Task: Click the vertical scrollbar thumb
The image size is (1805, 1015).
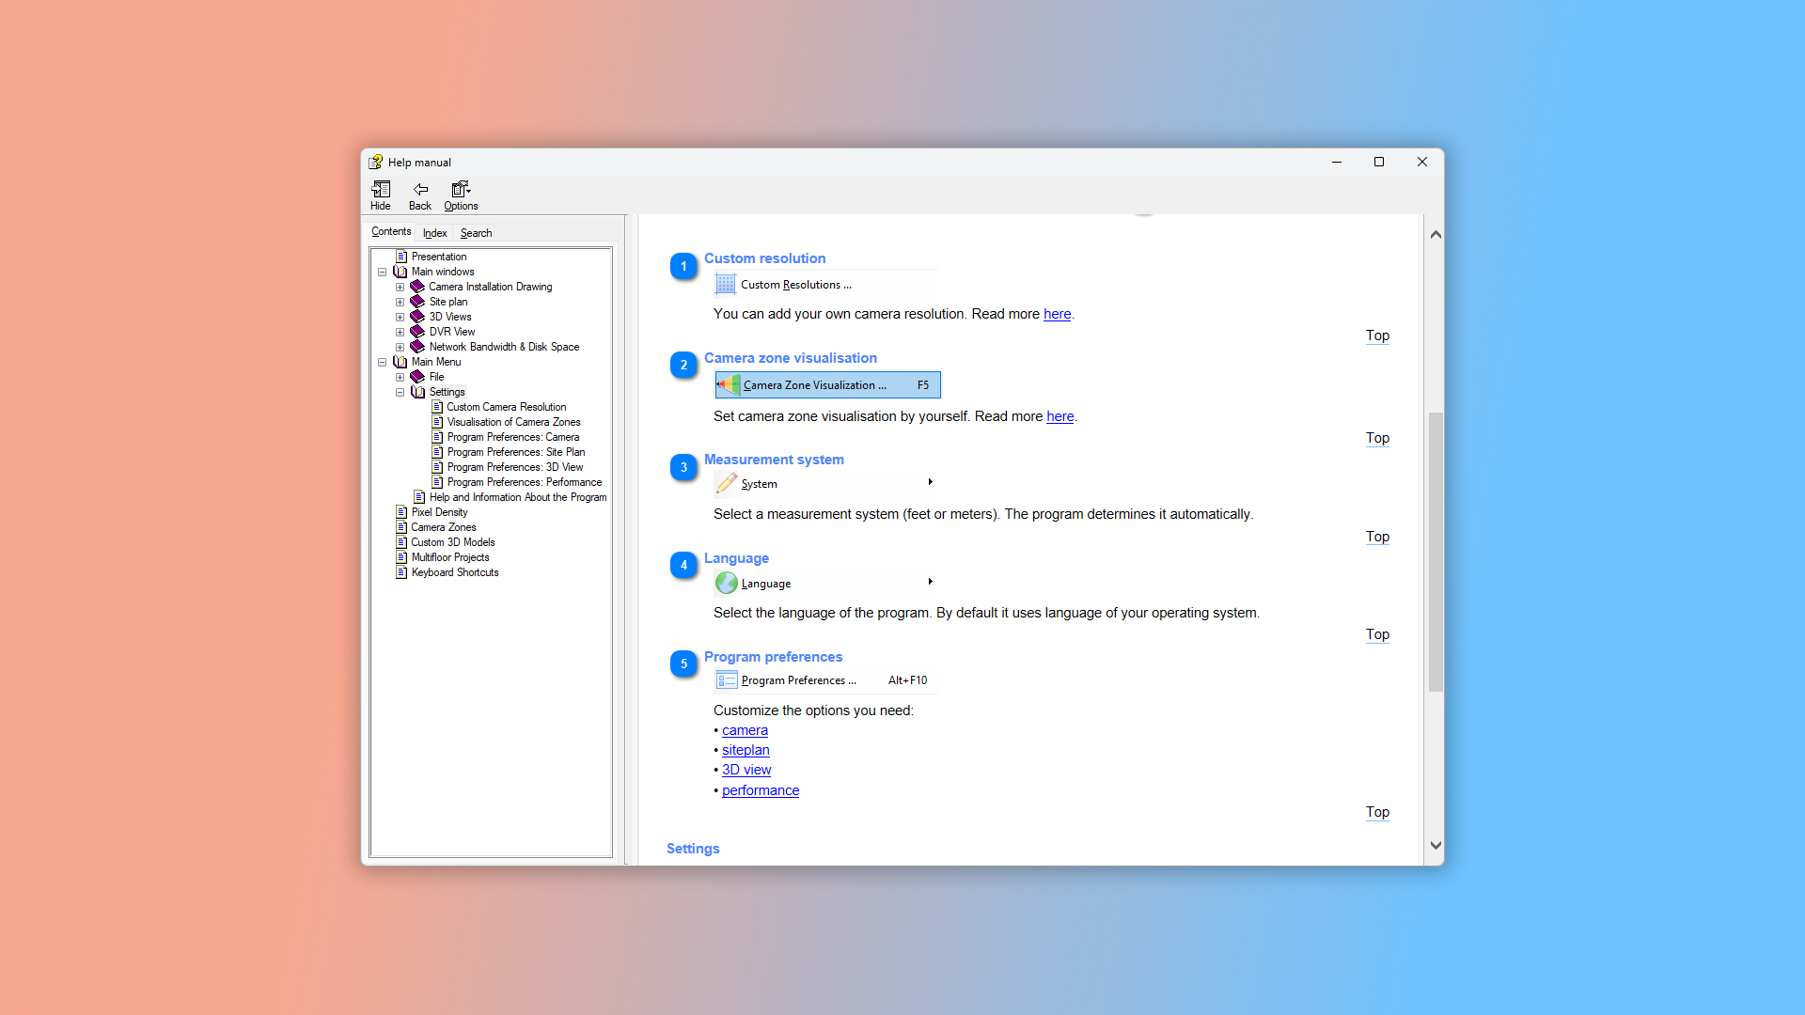Action: click(1436, 552)
